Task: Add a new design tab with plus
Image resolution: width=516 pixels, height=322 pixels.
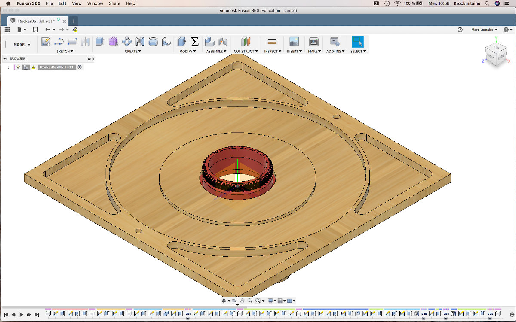Action: (74, 21)
